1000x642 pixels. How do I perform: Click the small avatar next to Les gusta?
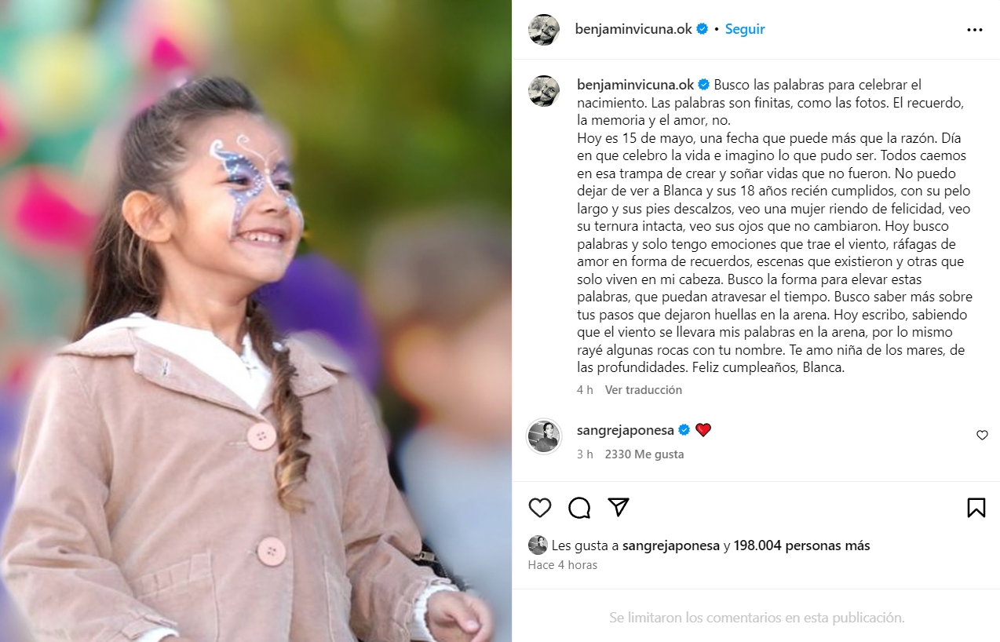[x=538, y=545]
